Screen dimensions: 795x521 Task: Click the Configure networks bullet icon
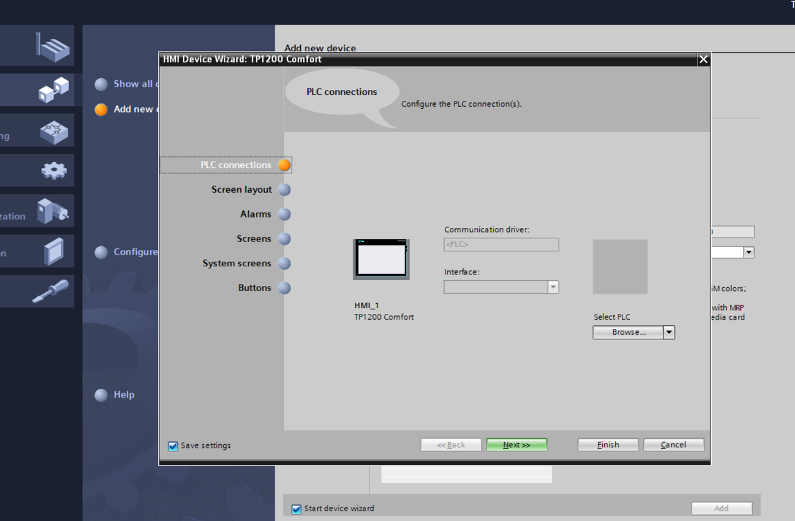click(x=101, y=253)
